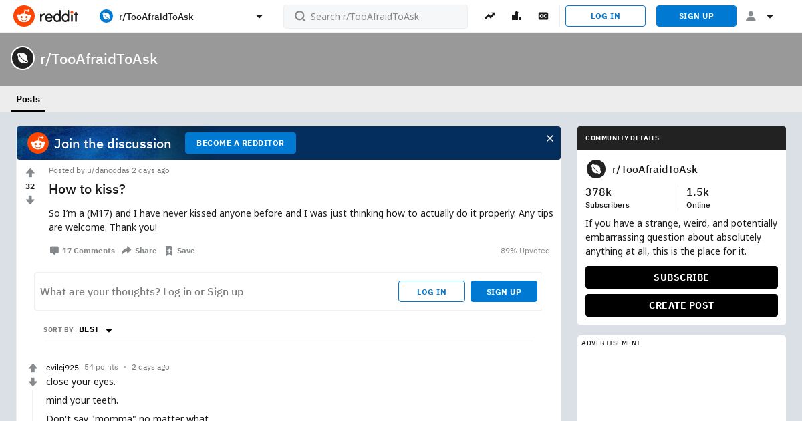Click the search box for r/TooAfraidToAsk

coord(376,16)
